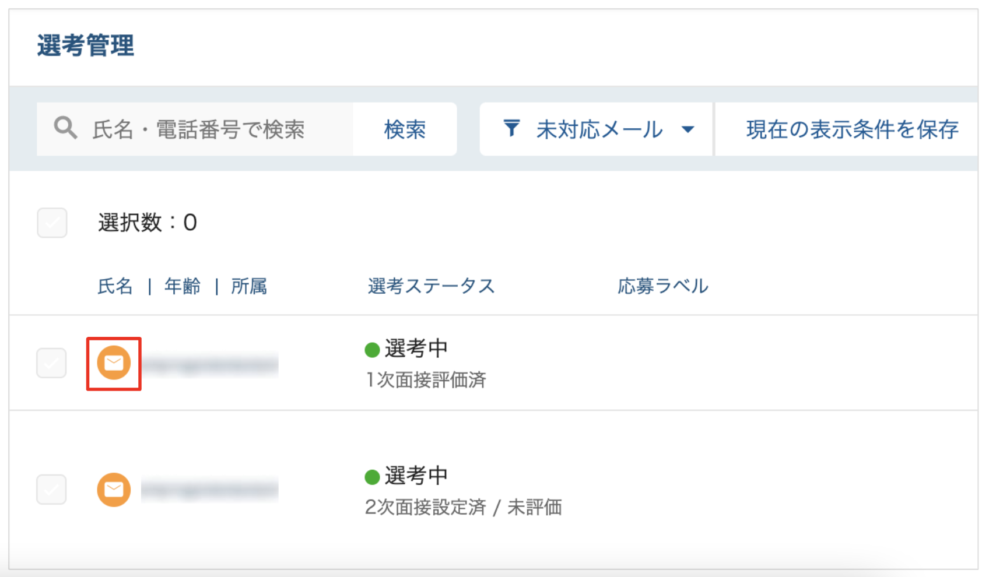Click the funnel filter icon
The height and width of the screenshot is (577, 989).
(511, 128)
